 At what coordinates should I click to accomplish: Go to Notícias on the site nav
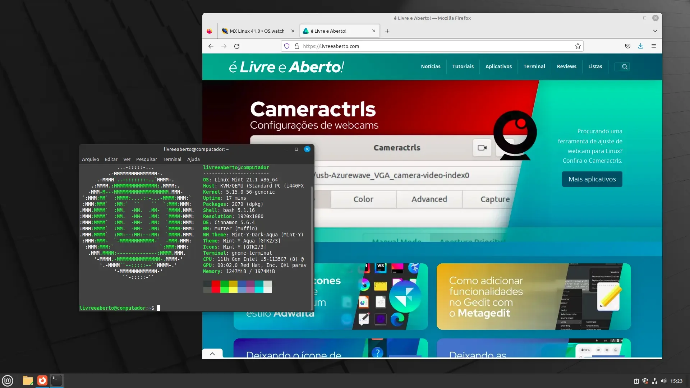tap(431, 66)
